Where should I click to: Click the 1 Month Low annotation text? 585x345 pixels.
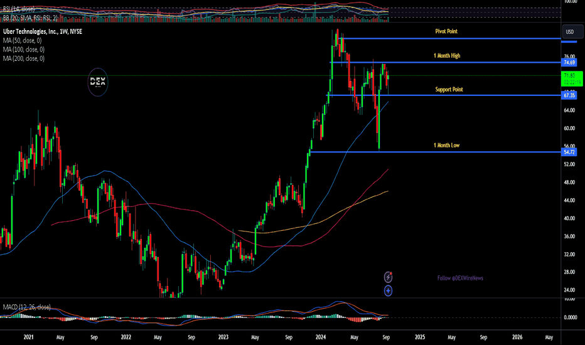(x=446, y=145)
